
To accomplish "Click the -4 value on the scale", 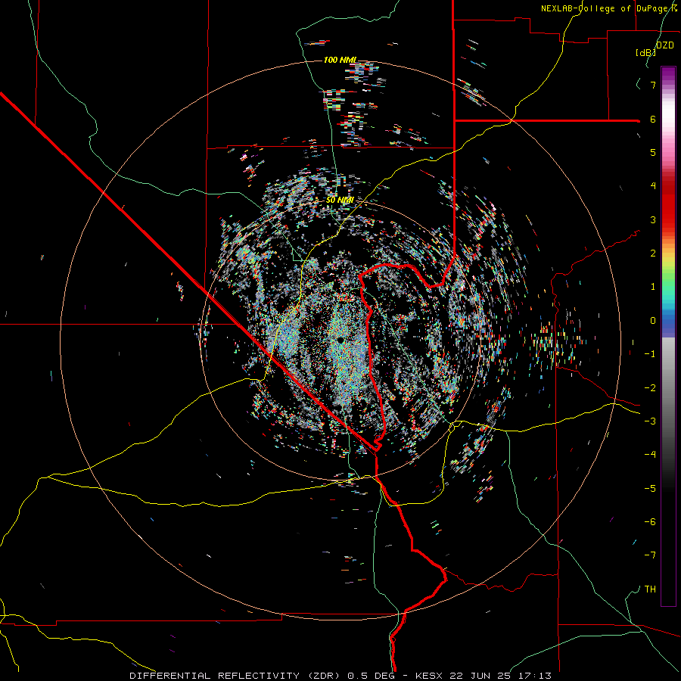I will 650,455.
